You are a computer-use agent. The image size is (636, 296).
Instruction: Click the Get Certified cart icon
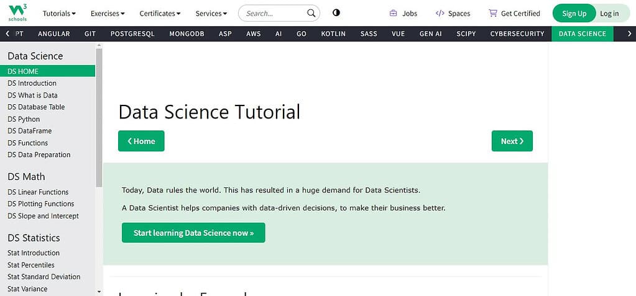[x=493, y=13]
